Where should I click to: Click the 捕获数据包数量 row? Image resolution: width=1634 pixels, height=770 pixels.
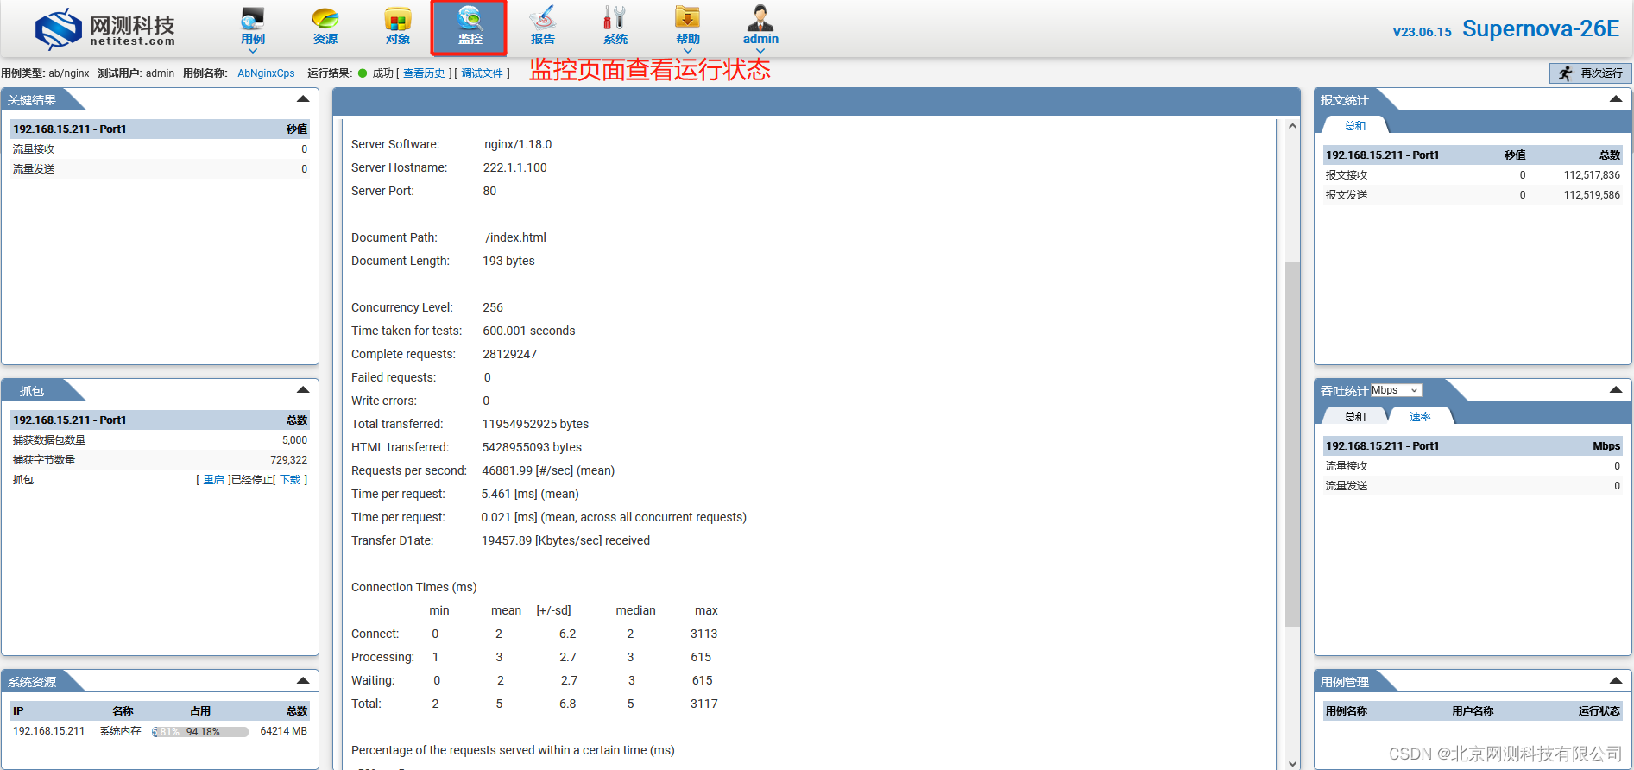tap(160, 440)
